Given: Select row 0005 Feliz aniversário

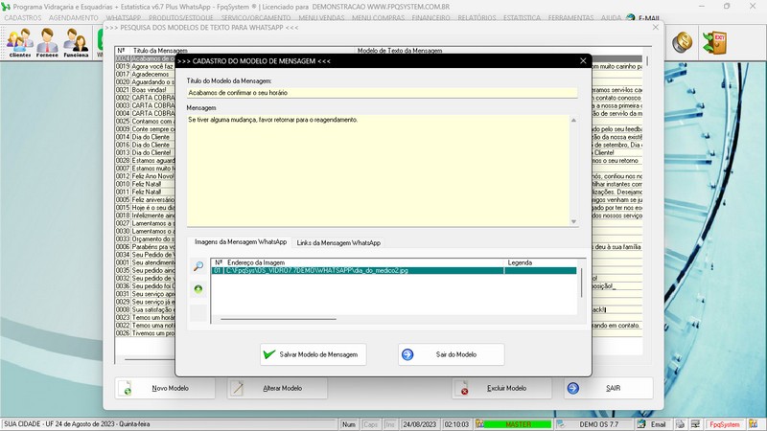Looking at the screenshot, I should 145,199.
